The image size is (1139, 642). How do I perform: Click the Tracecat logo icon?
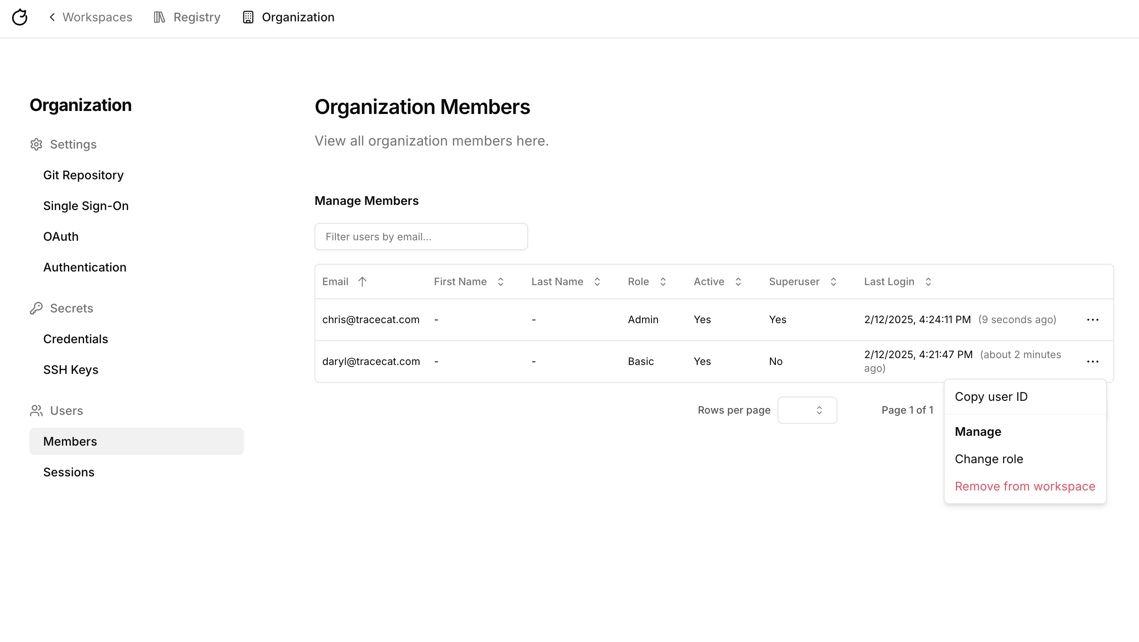pos(20,17)
